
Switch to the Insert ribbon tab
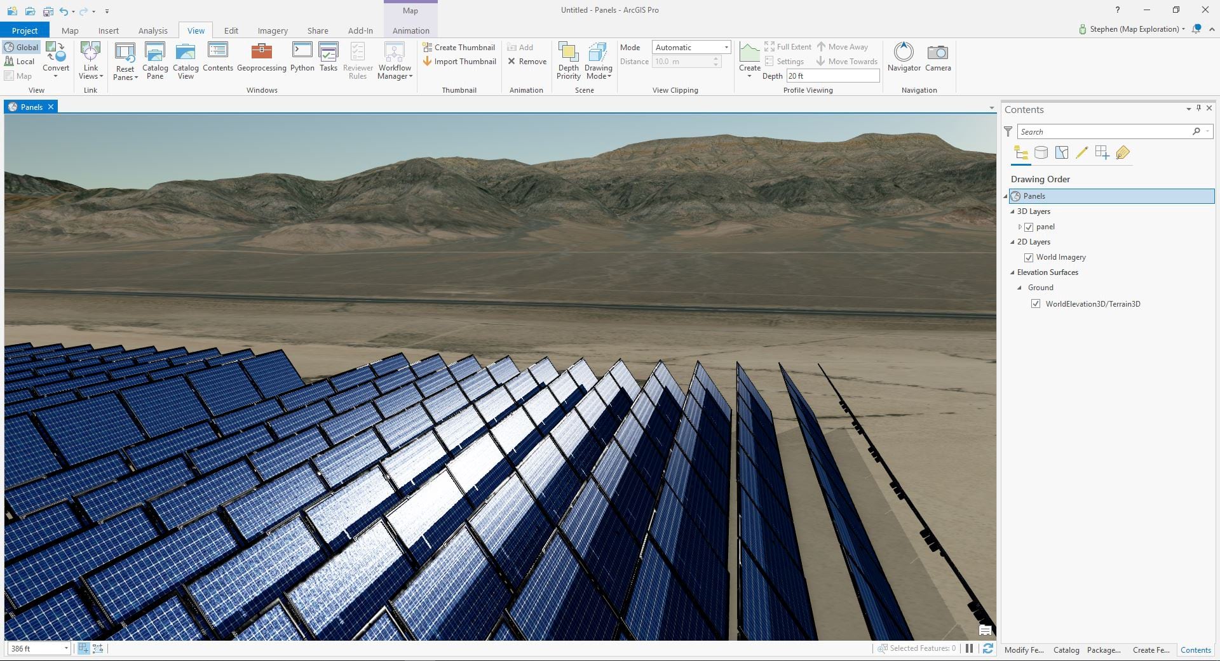(109, 30)
